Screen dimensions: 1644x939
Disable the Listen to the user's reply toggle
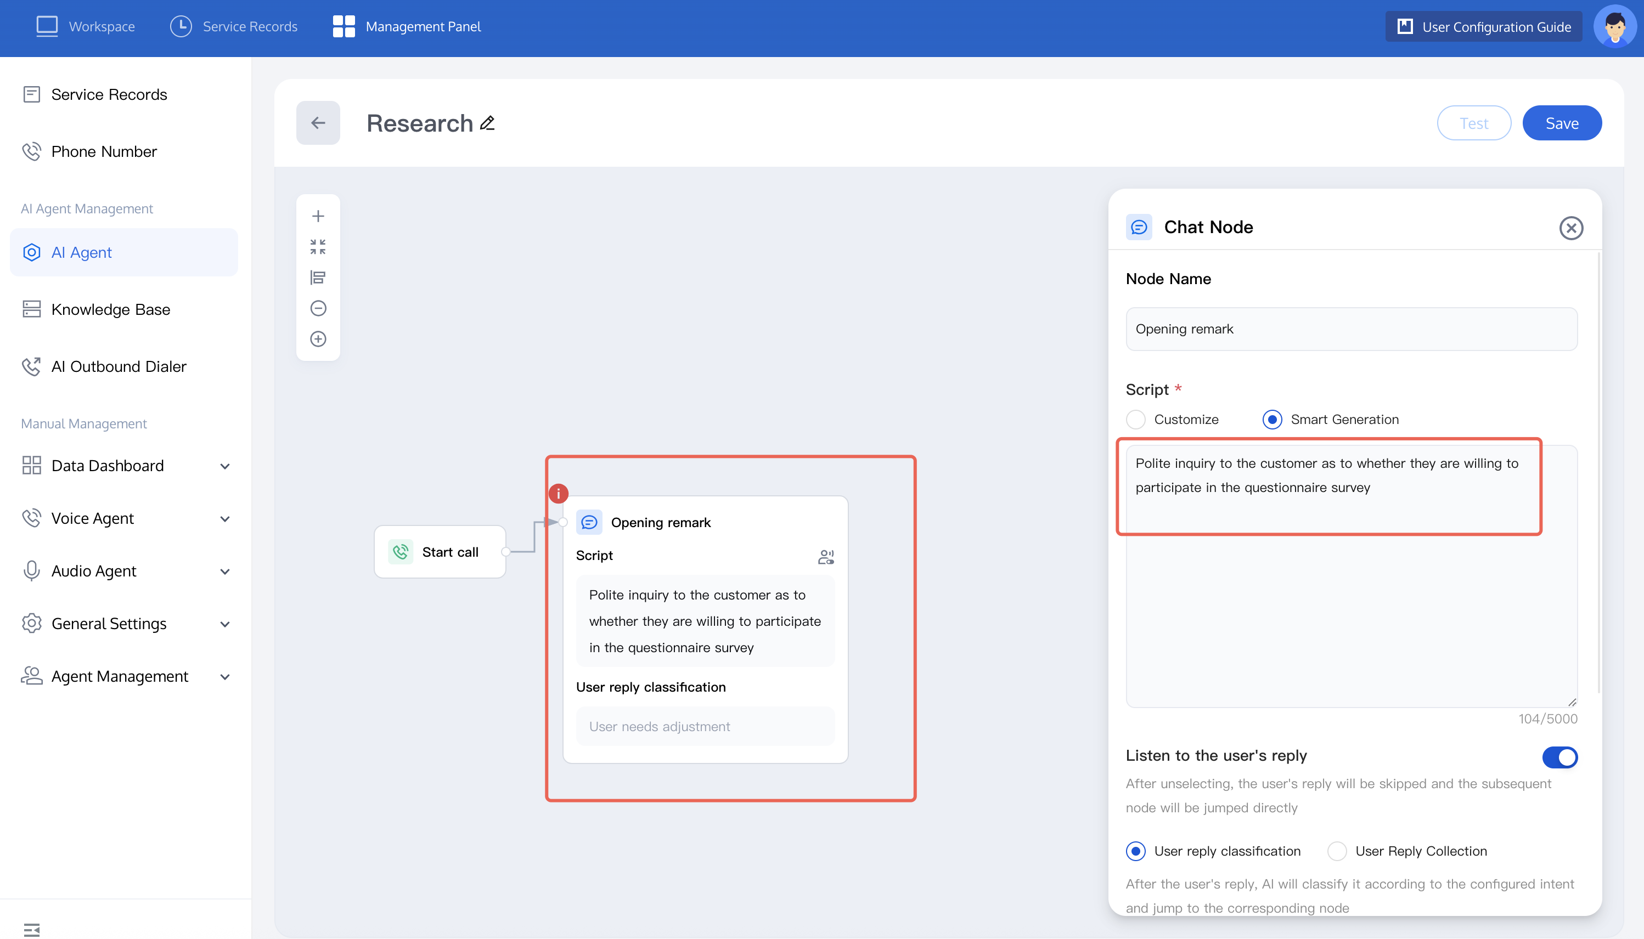pyautogui.click(x=1559, y=756)
